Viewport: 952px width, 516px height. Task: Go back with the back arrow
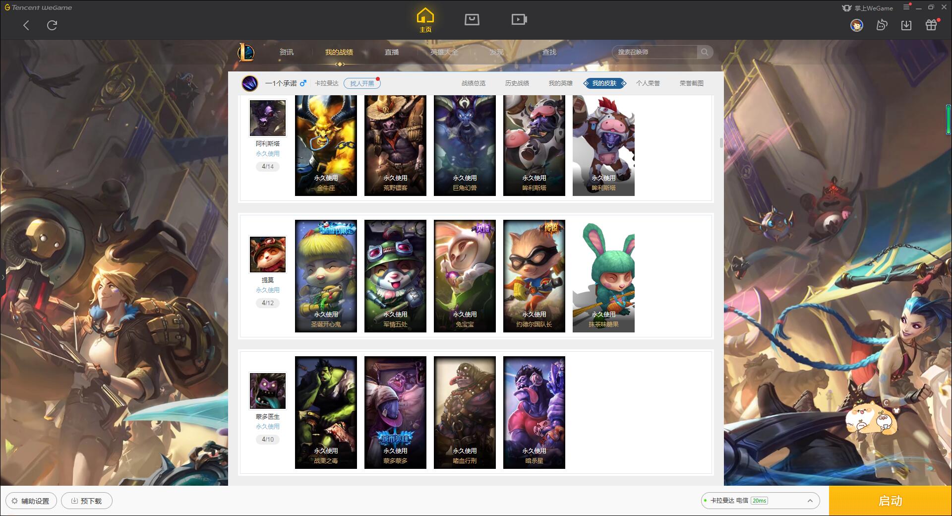26,25
